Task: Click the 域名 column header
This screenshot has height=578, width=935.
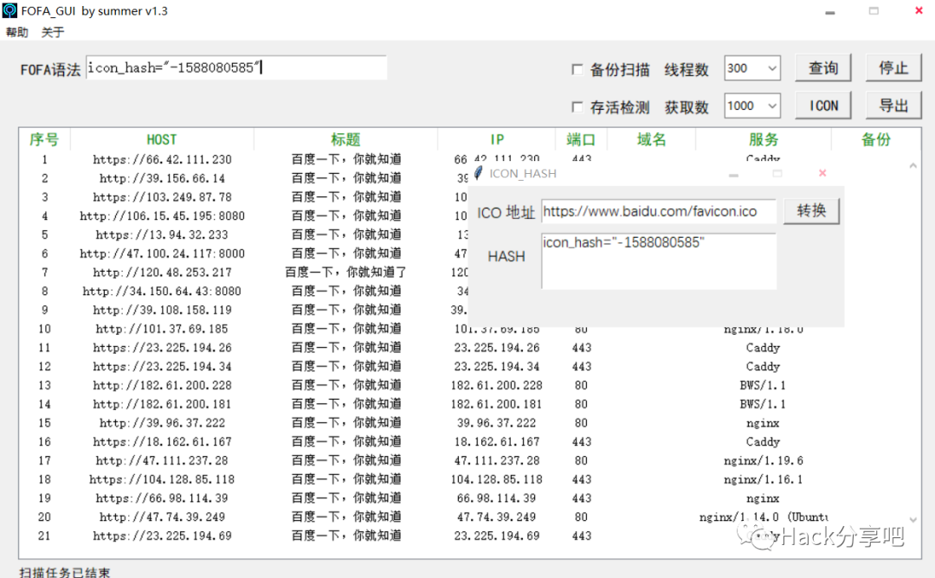Action: (651, 139)
